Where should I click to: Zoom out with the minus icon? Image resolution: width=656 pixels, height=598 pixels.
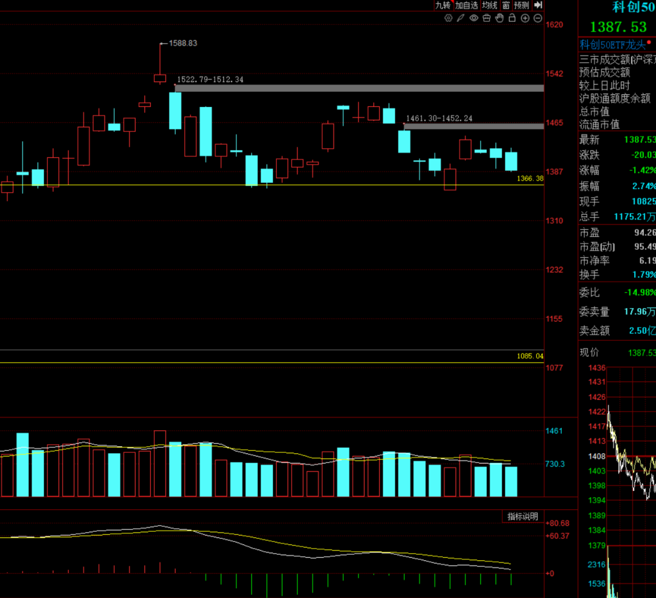click(538, 18)
